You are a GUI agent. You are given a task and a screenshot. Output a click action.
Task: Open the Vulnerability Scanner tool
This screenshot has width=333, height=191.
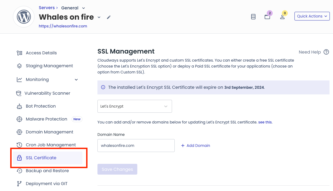pos(48,93)
